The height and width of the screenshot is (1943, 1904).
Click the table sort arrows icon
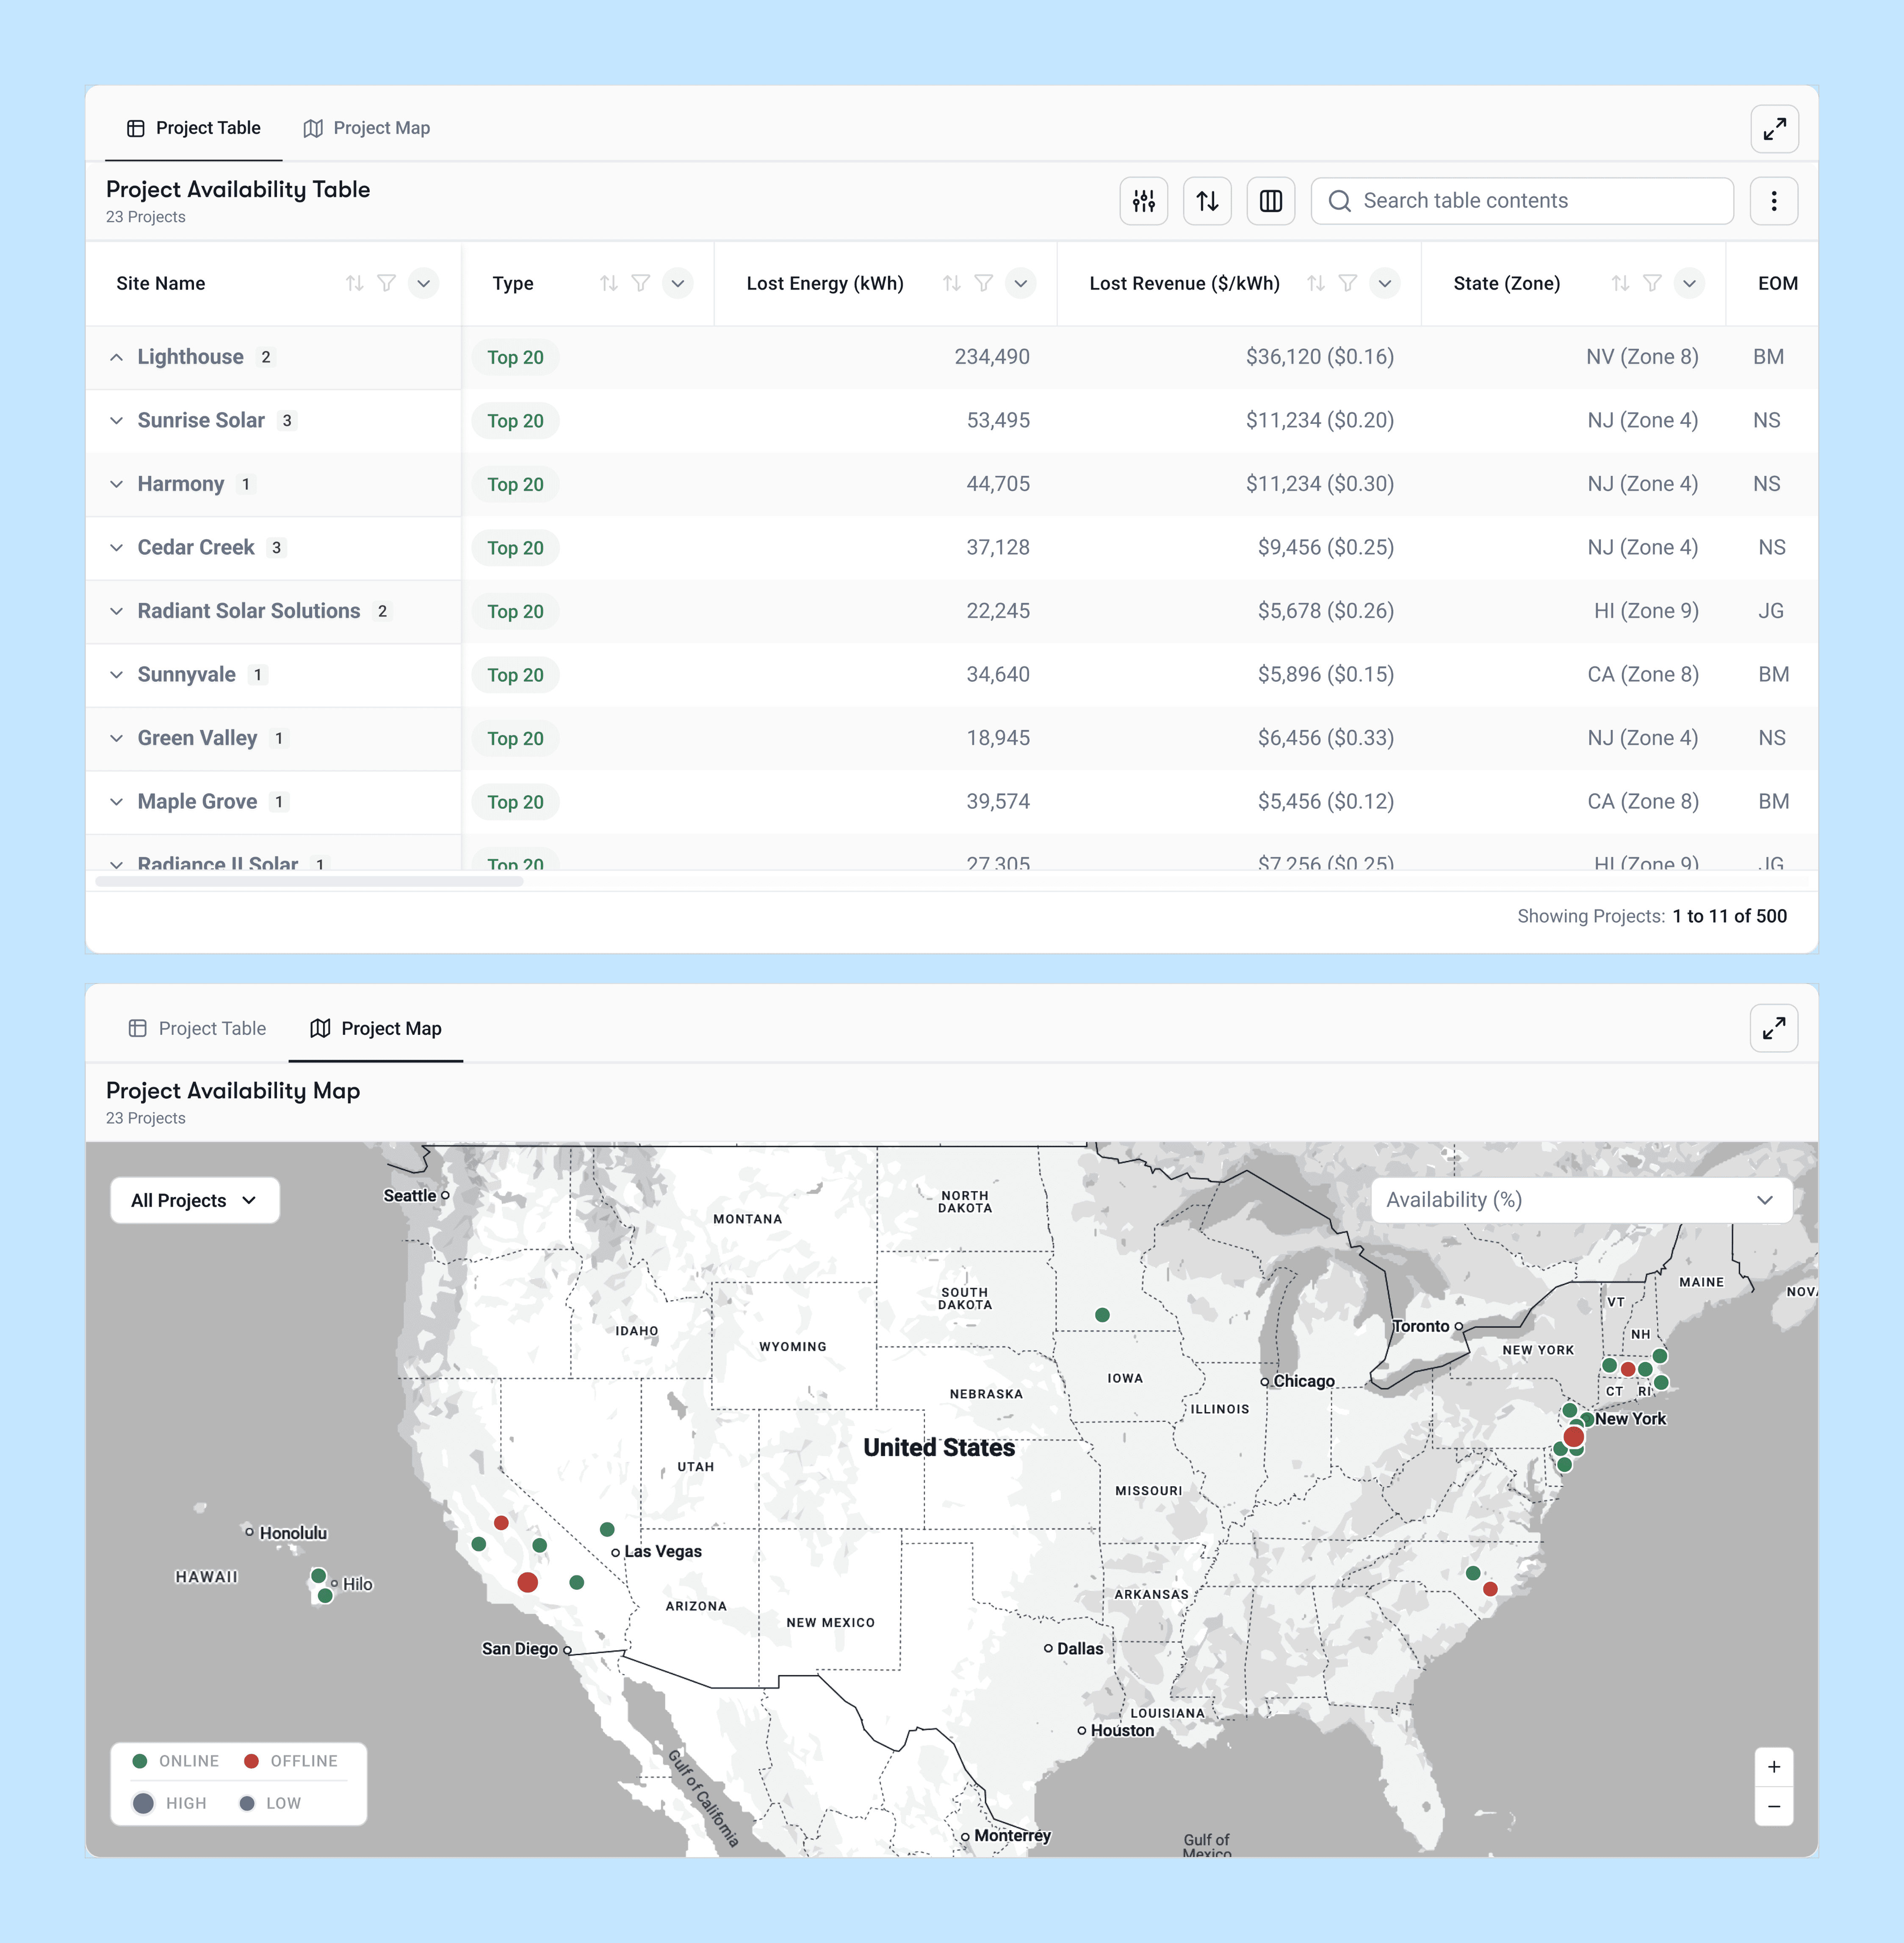pos(1207,201)
